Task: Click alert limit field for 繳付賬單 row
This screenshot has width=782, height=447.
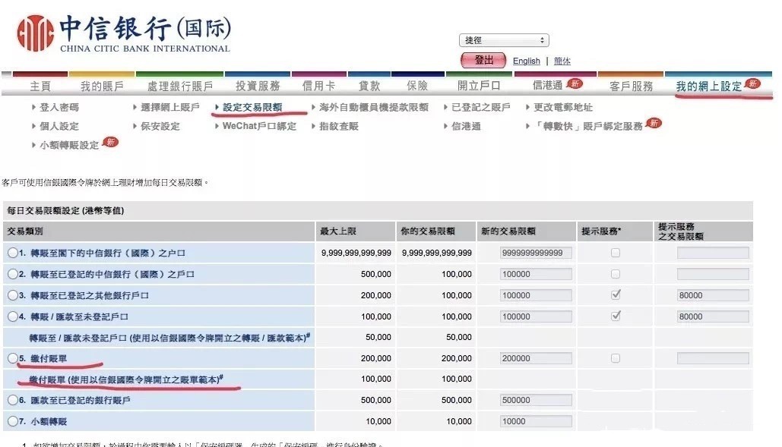Action: [x=713, y=358]
